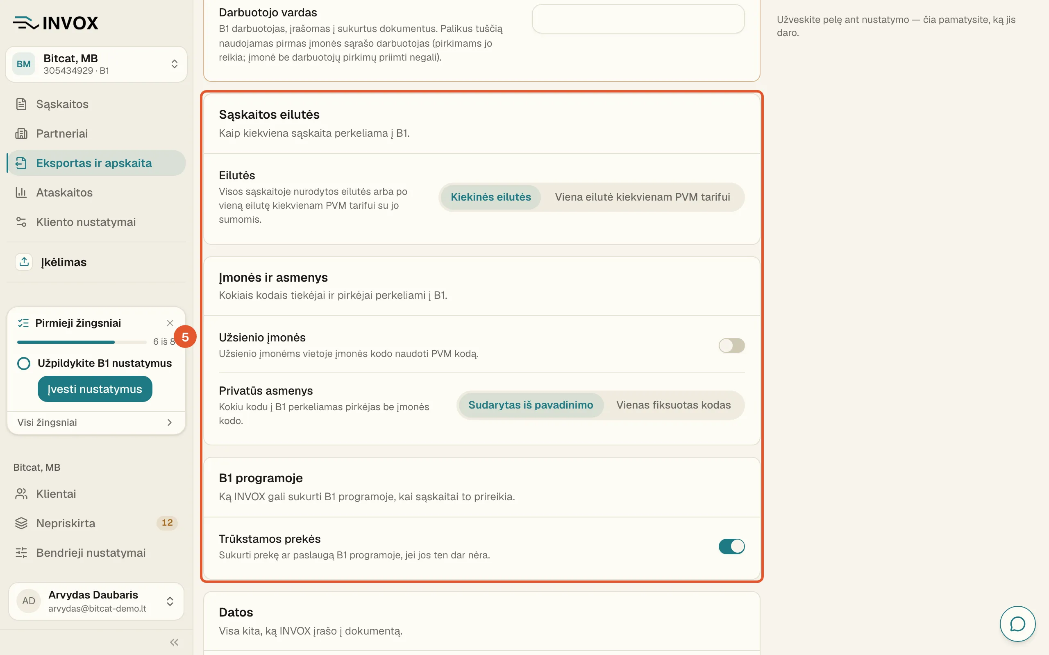This screenshot has height=655, width=1049.
Task: Click the Sąskaitos document icon
Action: coord(21,104)
